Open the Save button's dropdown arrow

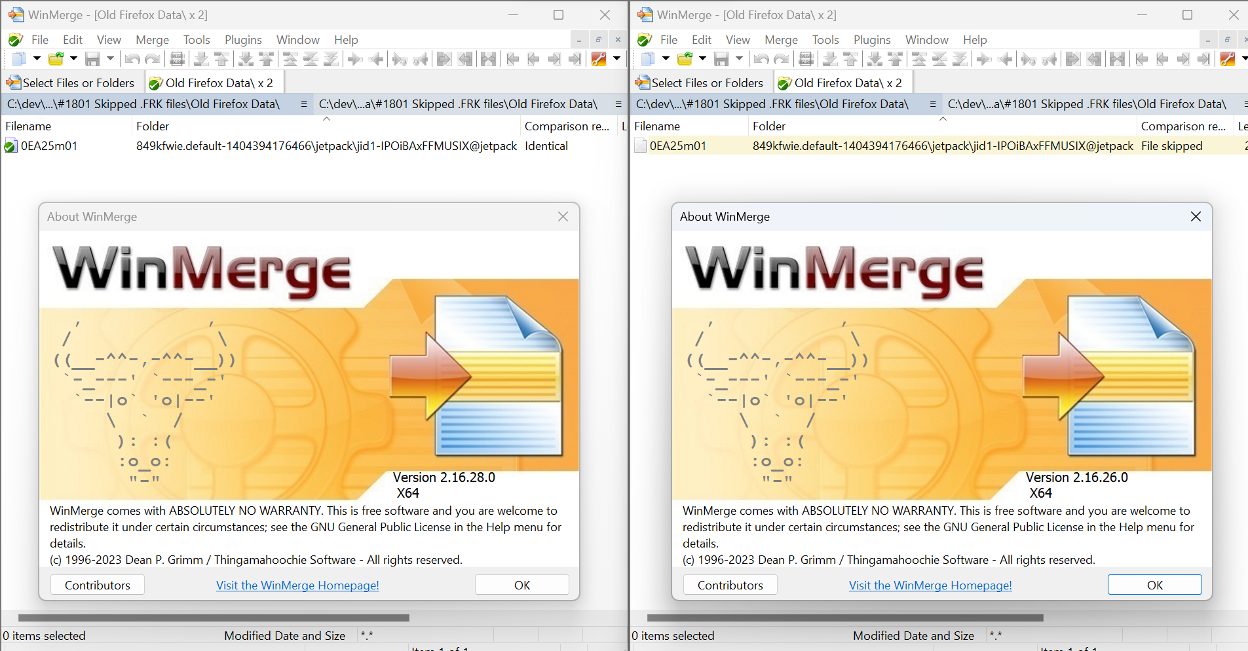pos(109,59)
